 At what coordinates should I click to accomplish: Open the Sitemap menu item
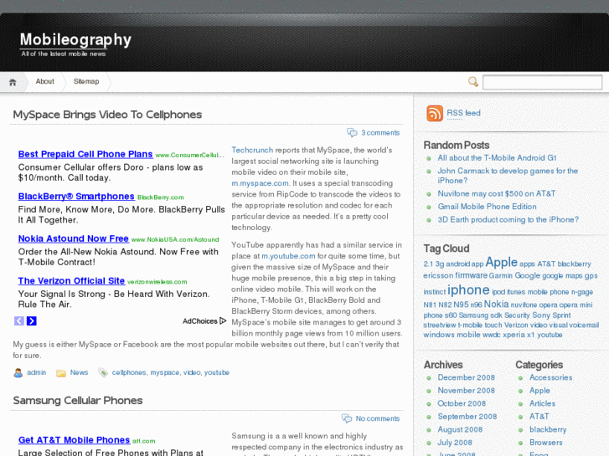coord(86,81)
